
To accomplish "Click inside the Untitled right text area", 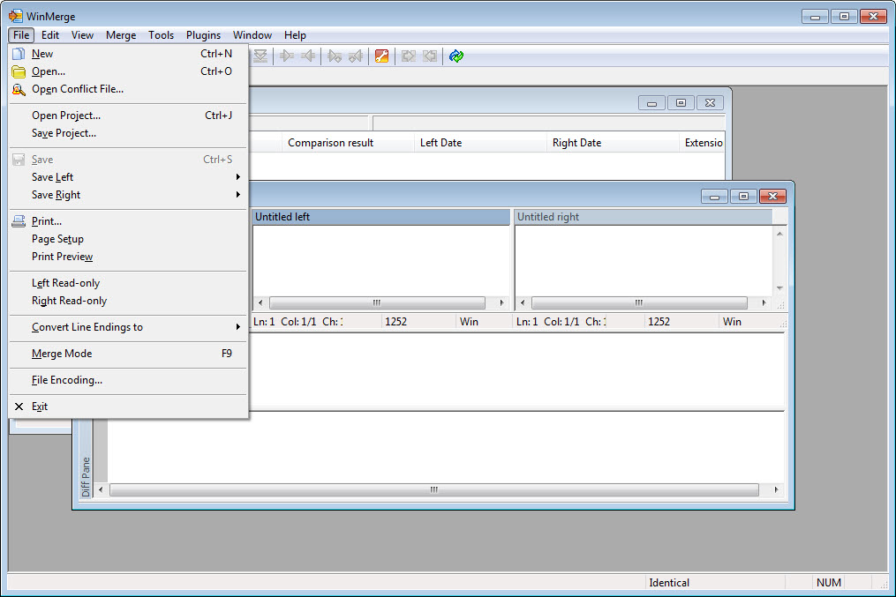I will (644, 261).
